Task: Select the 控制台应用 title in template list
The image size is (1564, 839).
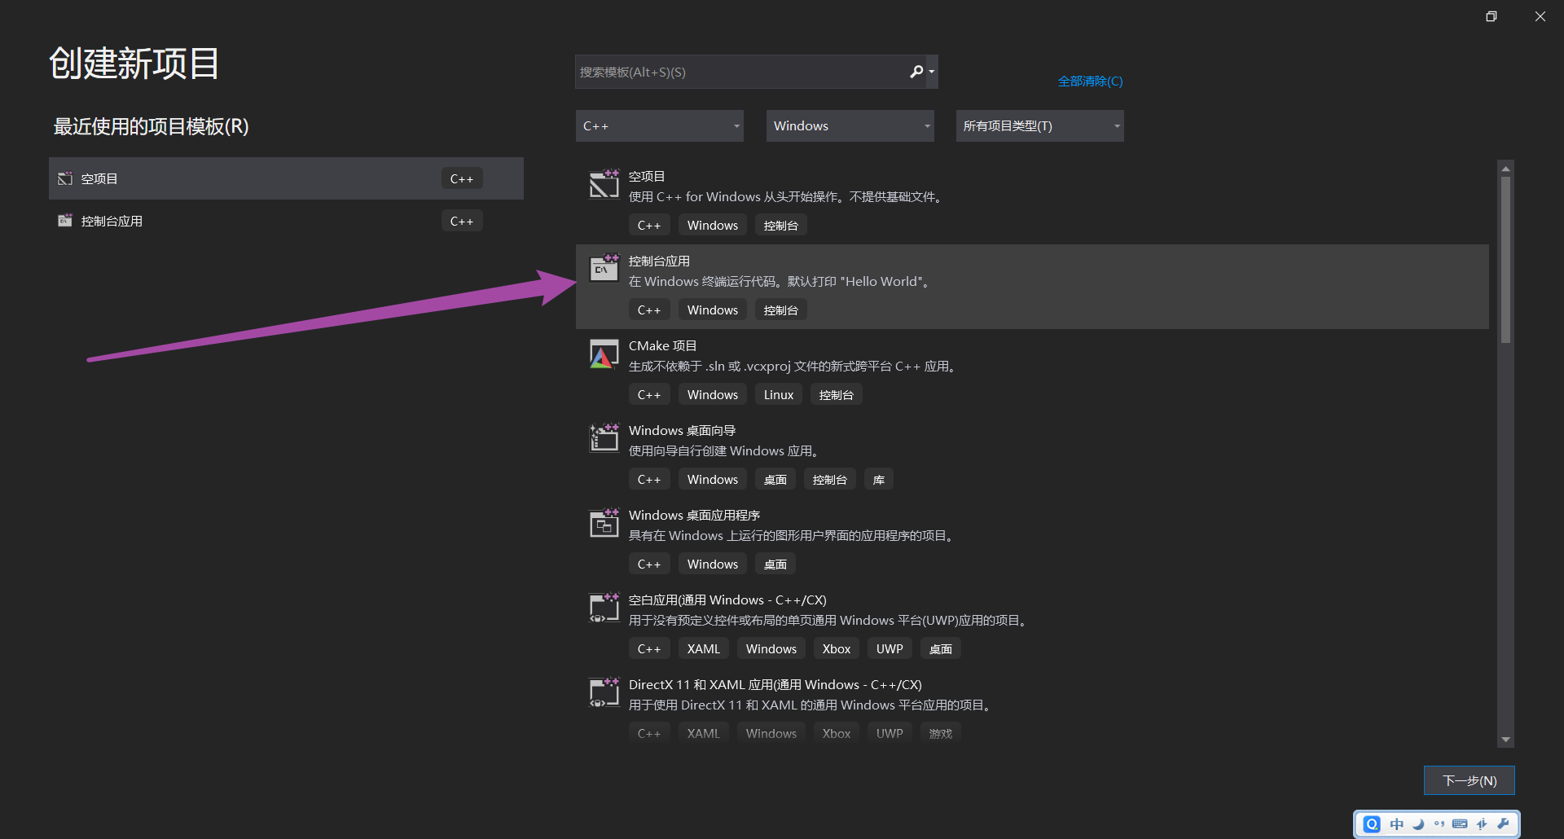Action: pyautogui.click(x=659, y=261)
